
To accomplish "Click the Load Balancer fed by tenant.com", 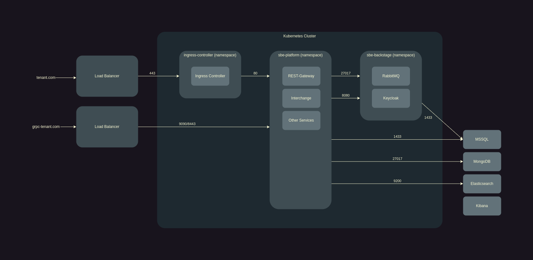I will tap(107, 76).
